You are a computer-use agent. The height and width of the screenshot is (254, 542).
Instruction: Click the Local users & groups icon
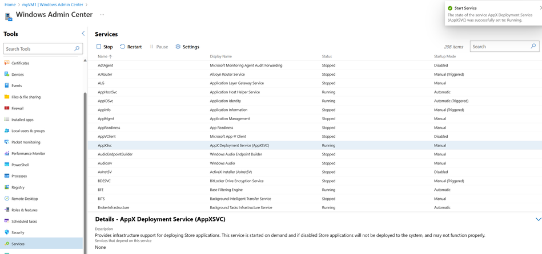[x=6, y=130]
